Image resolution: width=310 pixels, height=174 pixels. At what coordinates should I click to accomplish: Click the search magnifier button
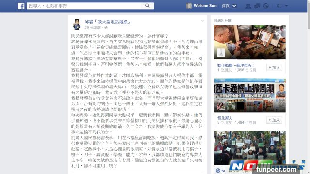click(147, 6)
